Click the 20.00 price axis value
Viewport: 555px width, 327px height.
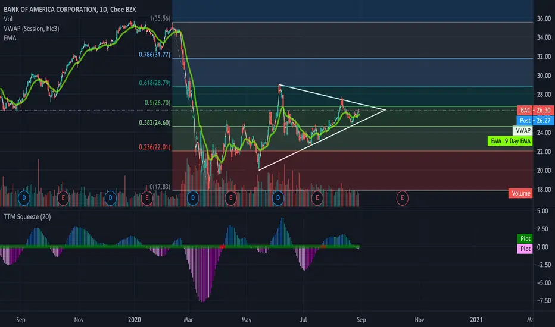pos(544,171)
